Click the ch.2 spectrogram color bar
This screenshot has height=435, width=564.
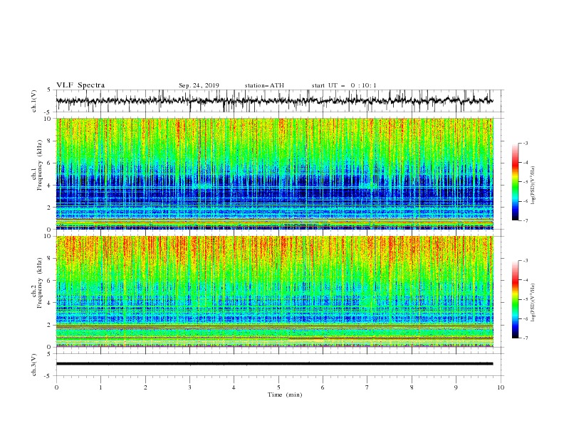[x=515, y=299]
